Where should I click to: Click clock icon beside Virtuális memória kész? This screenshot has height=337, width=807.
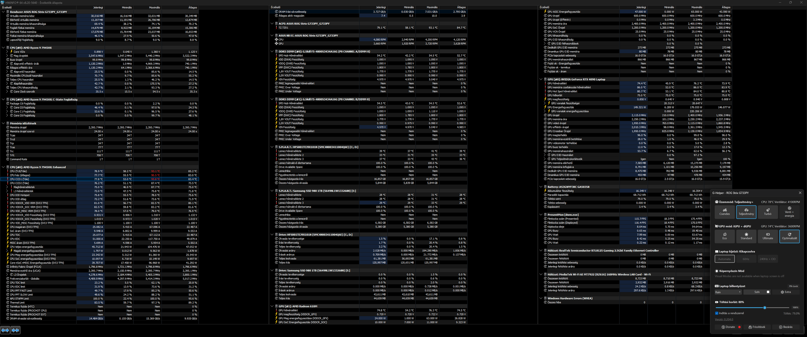pyautogui.click(x=7, y=16)
